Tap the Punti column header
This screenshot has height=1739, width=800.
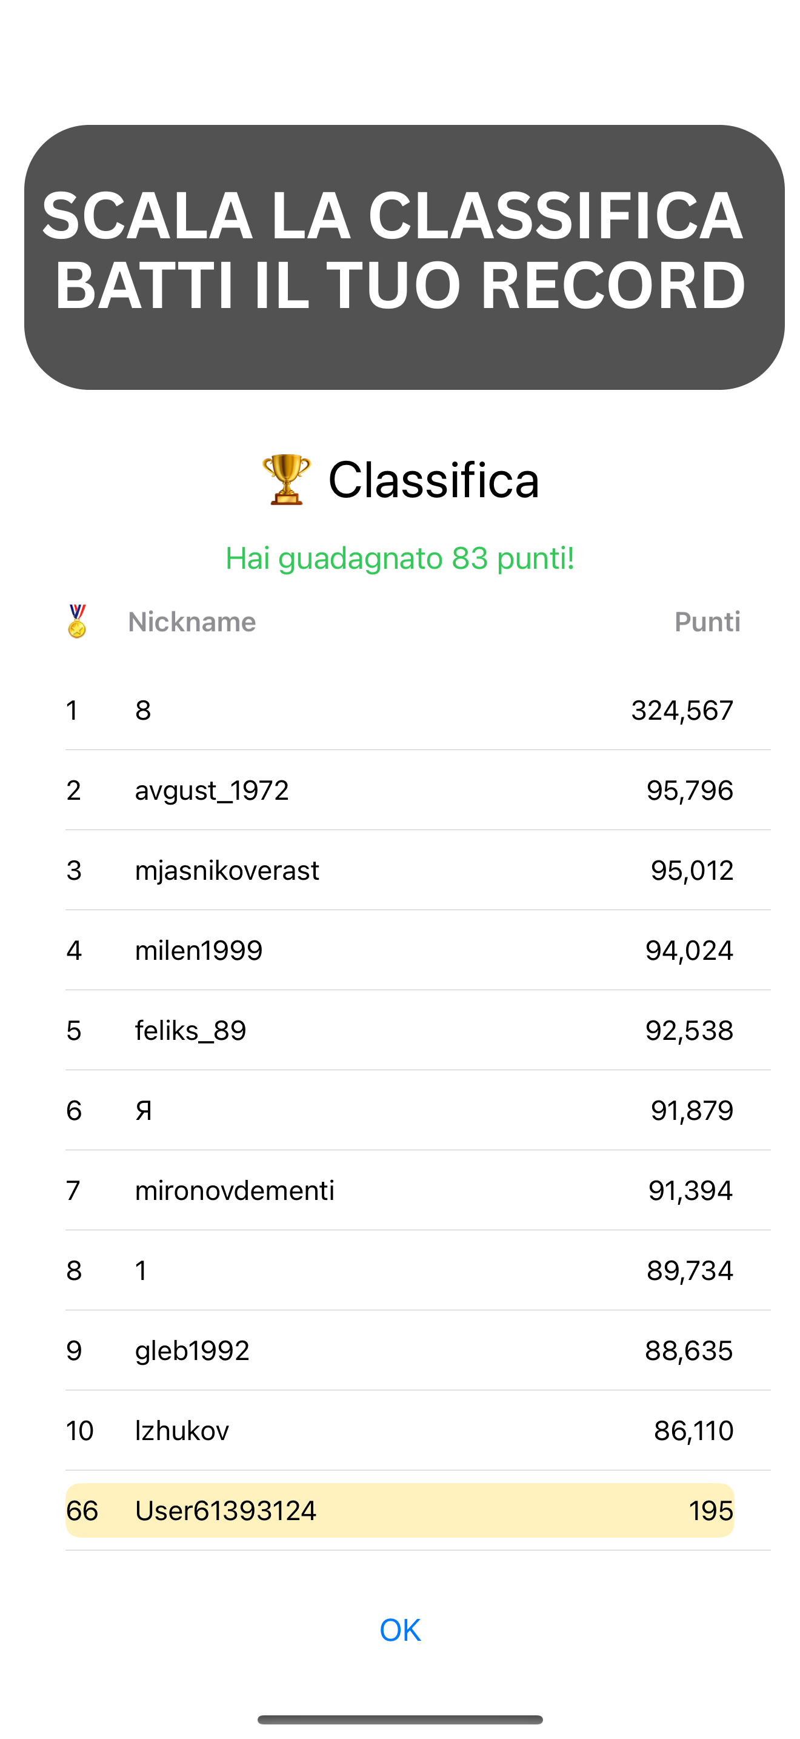(x=707, y=622)
